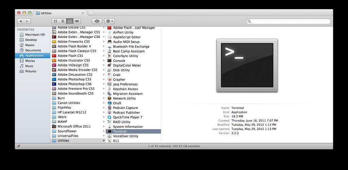Click the Audio MIDI Setup icon
The width and height of the screenshot is (348, 170).
(109, 42)
